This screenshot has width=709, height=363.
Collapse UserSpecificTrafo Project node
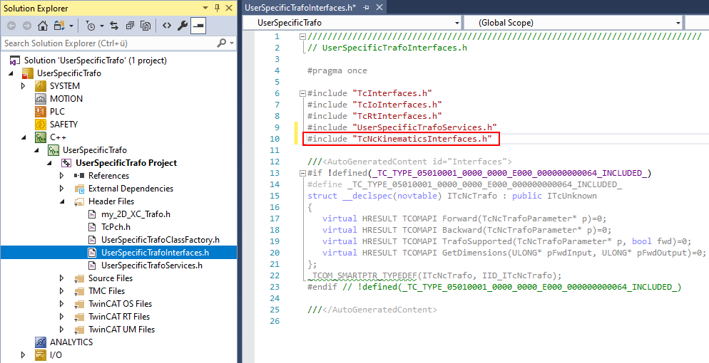[x=50, y=163]
